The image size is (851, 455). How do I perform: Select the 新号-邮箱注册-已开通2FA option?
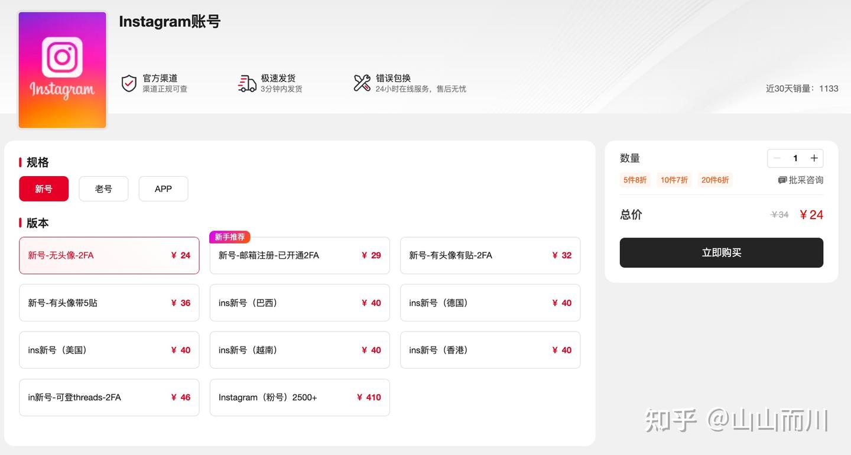tap(299, 255)
